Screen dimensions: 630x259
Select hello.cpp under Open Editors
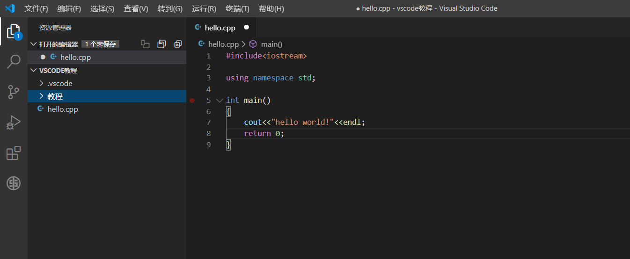(107, 57)
